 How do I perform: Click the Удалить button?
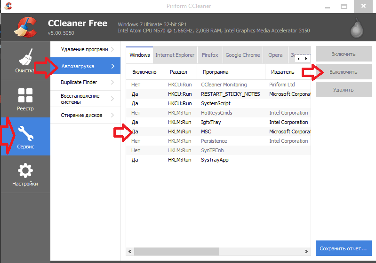(344, 90)
